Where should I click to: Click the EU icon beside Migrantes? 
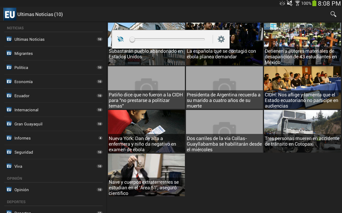pos(9,53)
